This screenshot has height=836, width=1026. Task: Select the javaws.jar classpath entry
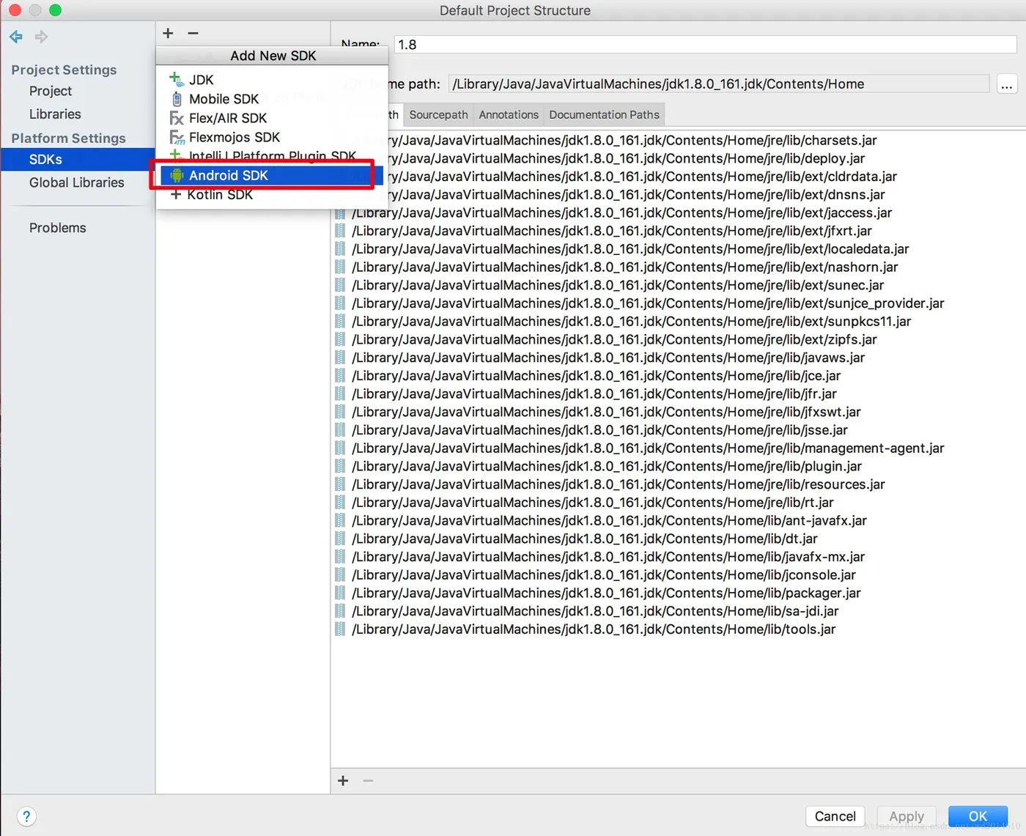pyautogui.click(x=608, y=358)
